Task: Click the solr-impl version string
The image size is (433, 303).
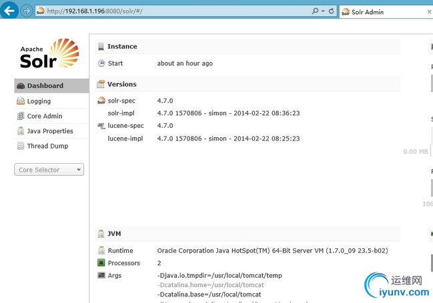Action: point(228,113)
